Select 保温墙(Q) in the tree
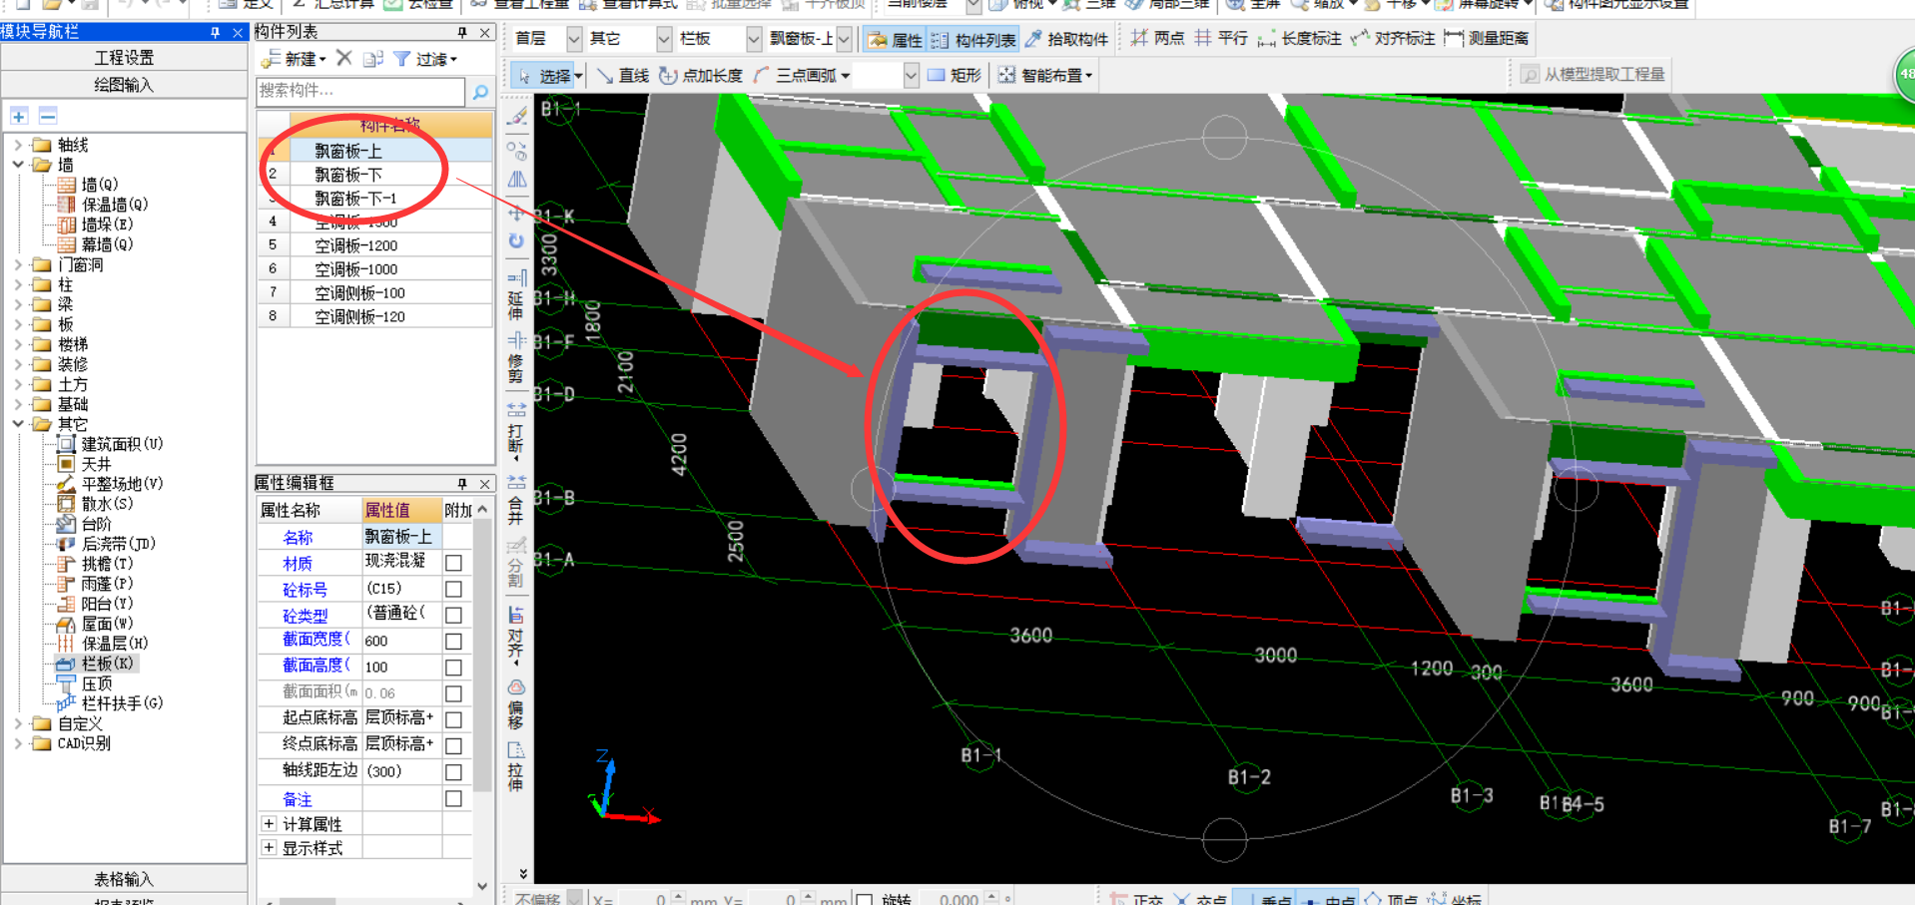Viewport: 1915px width, 905px height. (x=115, y=205)
